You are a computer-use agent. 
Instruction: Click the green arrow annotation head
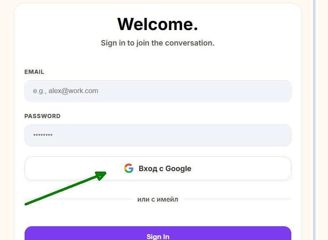[x=102, y=174]
